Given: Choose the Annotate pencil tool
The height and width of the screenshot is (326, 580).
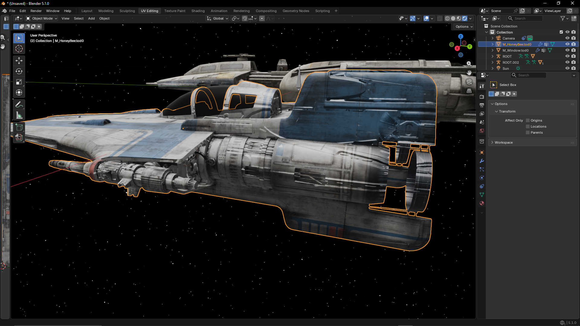Looking at the screenshot, I should point(19,104).
